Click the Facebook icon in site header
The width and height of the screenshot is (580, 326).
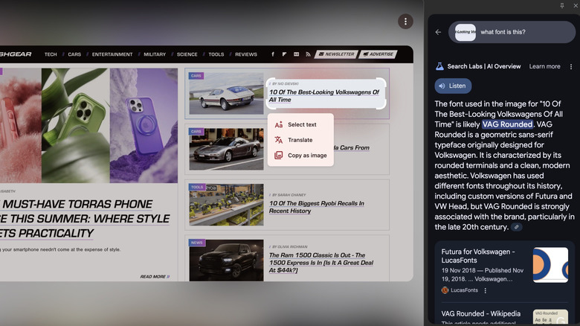pyautogui.click(x=273, y=54)
